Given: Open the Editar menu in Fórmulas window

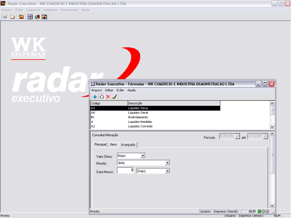Looking at the screenshot, I should coord(109,90).
